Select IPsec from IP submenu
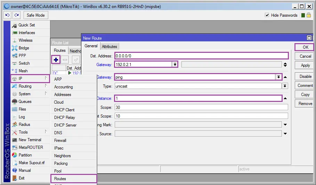The height and width of the screenshot is (185, 316). pyautogui.click(x=74, y=148)
